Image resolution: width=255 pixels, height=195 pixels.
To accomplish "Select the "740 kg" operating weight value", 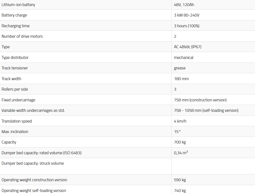I will (180, 191).
